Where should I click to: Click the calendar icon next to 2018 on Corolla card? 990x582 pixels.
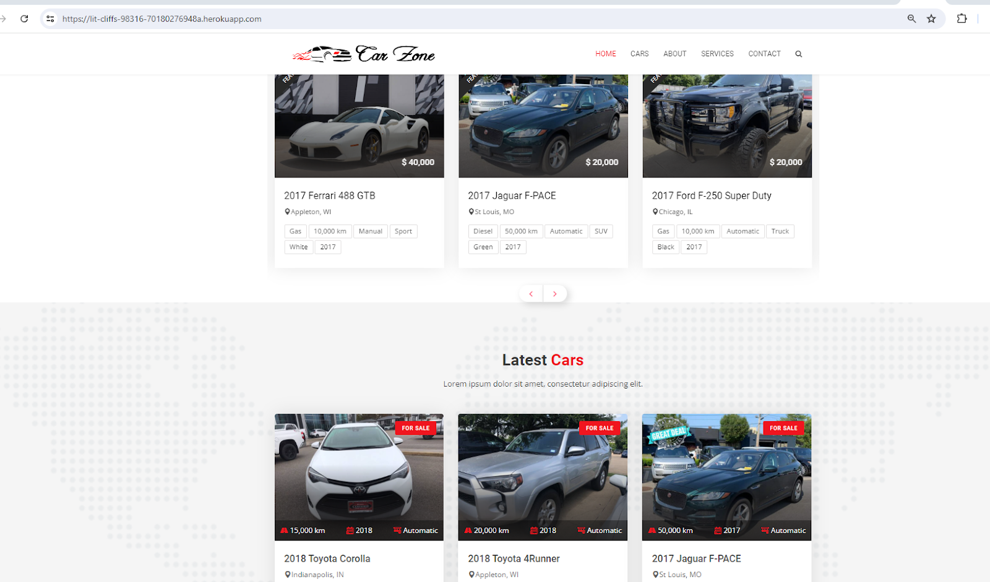pos(350,531)
